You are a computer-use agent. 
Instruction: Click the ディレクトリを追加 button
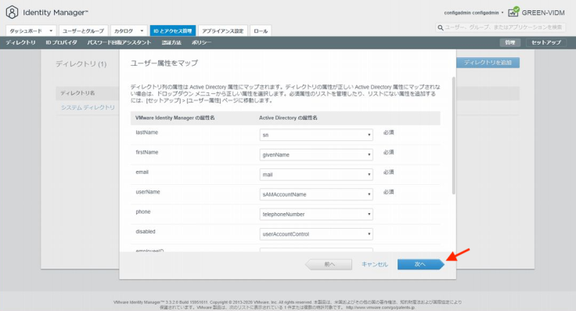488,63
